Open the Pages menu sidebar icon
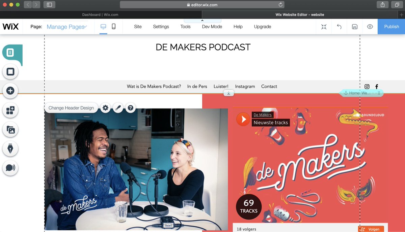This screenshot has height=232, width=405. [10, 53]
